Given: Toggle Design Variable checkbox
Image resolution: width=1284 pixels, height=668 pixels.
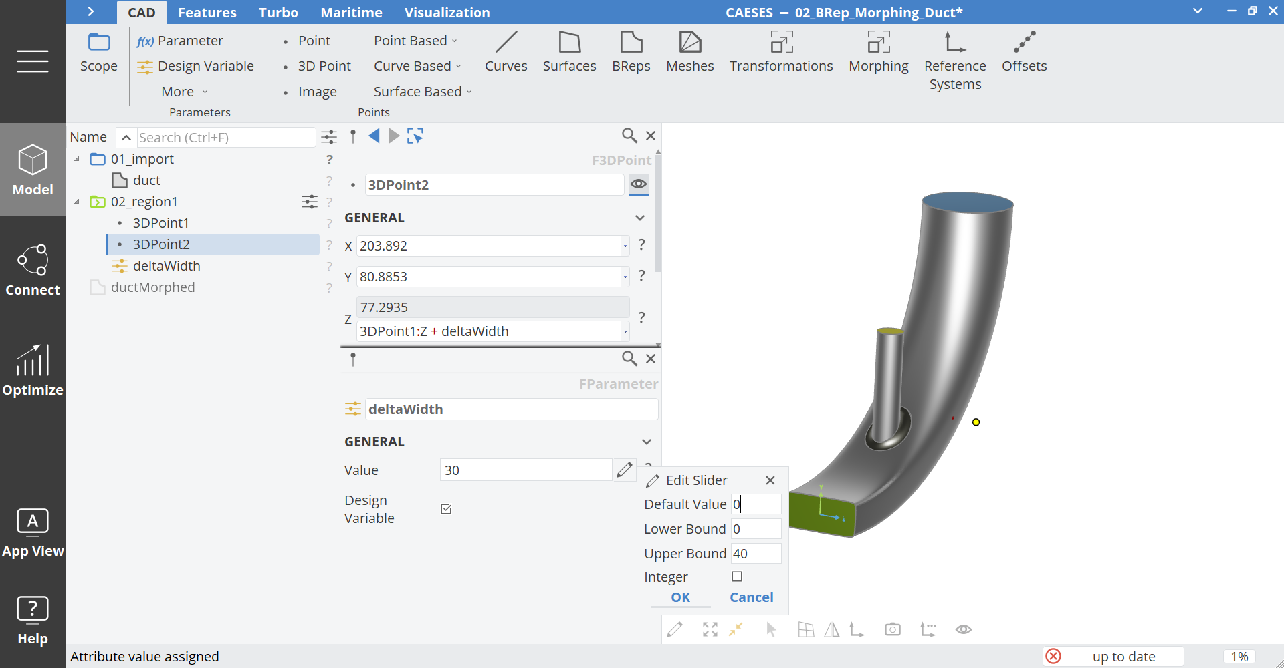Looking at the screenshot, I should pyautogui.click(x=446, y=509).
